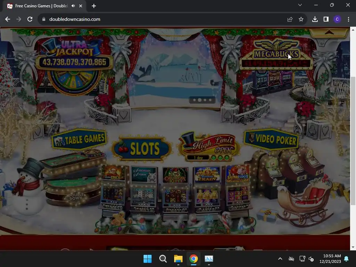Enter the High Limit room
The image size is (356, 267).
tap(209, 147)
